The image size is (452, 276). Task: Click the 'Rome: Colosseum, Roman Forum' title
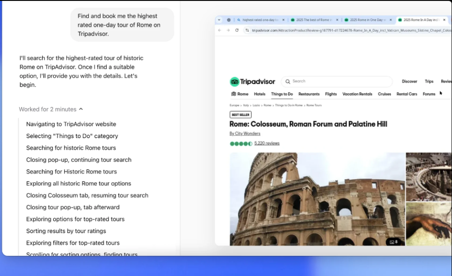tap(308, 124)
